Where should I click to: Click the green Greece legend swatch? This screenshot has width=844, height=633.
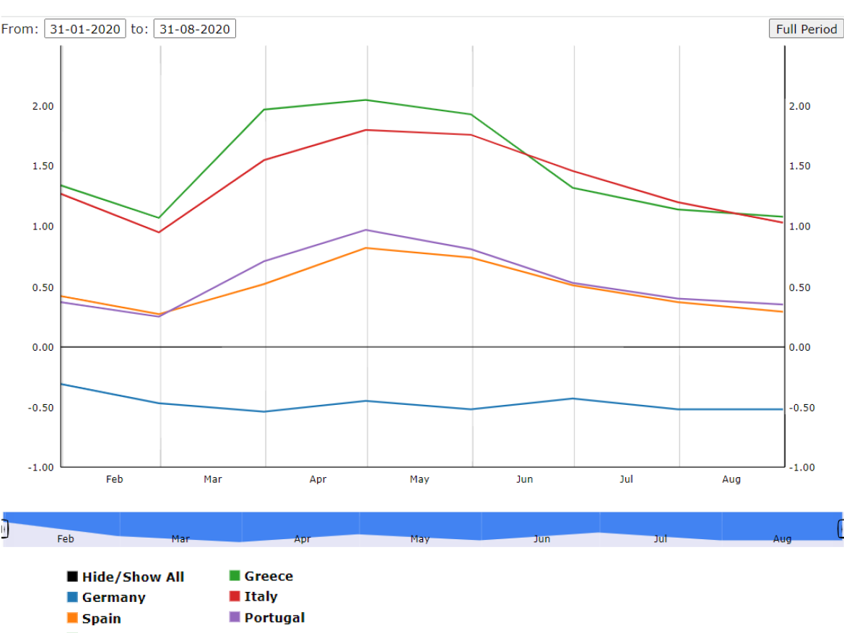tap(235, 576)
